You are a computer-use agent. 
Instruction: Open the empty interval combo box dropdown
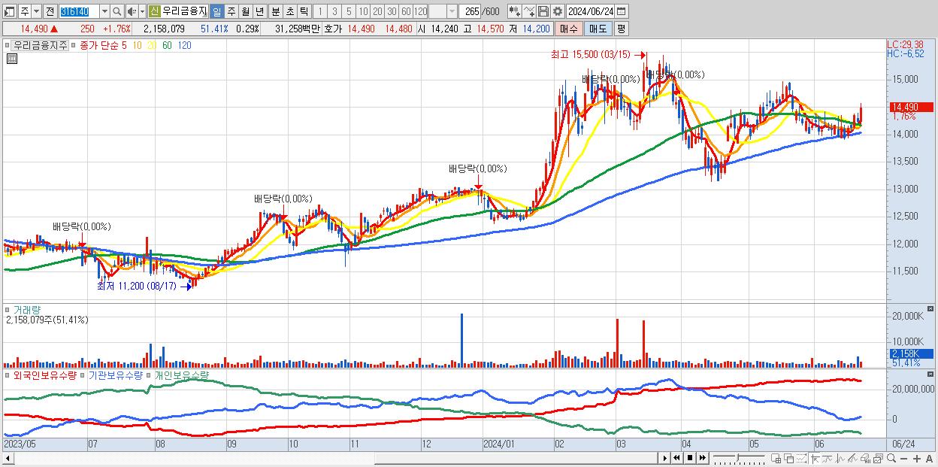452,11
